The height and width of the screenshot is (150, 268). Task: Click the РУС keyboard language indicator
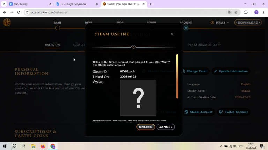(x=241, y=146)
